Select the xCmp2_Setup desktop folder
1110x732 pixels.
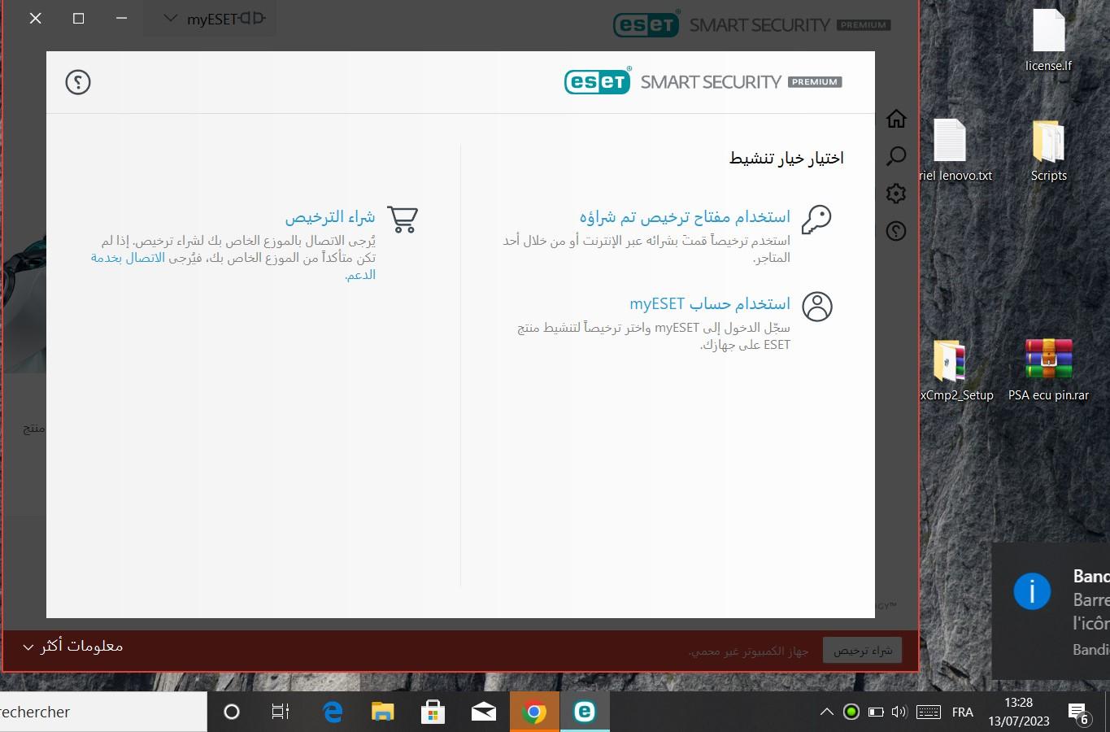pyautogui.click(x=955, y=370)
